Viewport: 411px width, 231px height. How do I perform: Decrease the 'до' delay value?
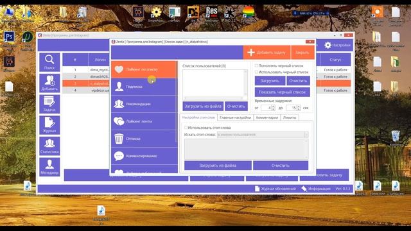point(299,109)
